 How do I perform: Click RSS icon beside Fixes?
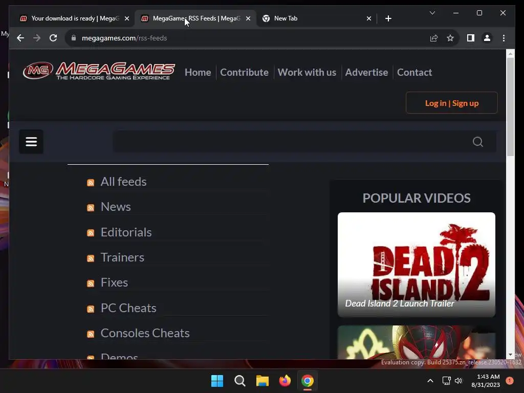[91, 283]
